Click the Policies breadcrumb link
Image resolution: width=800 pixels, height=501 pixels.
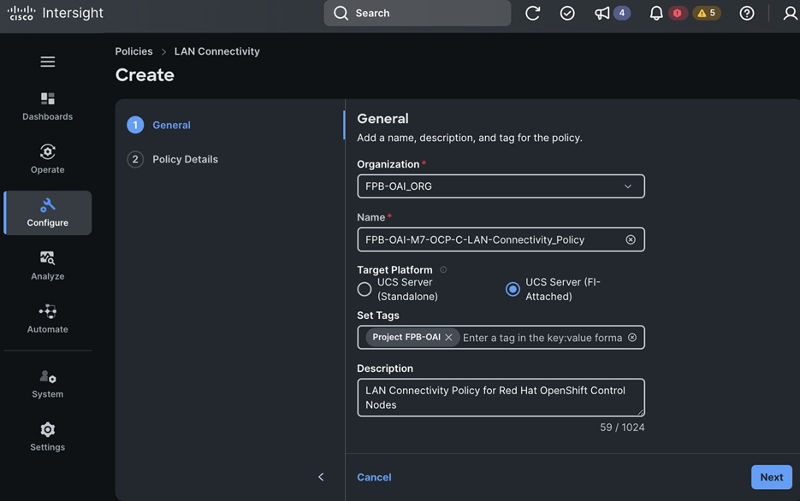pos(133,51)
